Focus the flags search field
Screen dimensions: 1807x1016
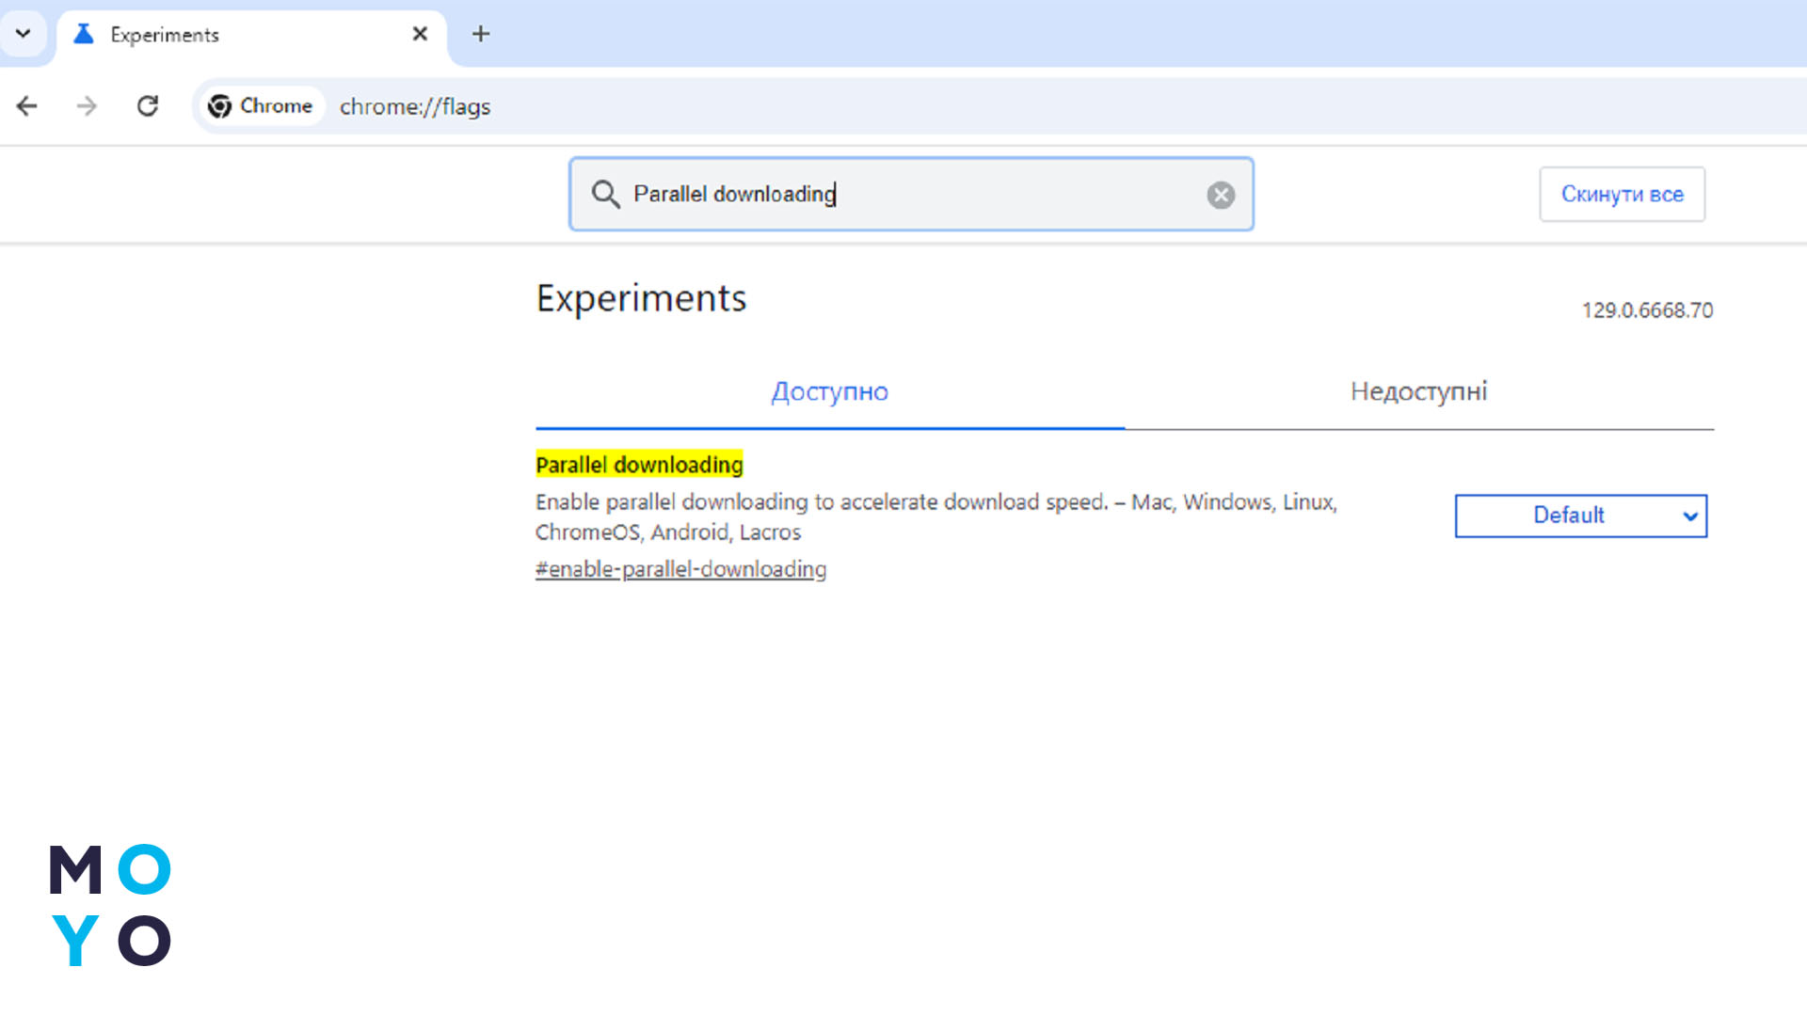(x=911, y=194)
